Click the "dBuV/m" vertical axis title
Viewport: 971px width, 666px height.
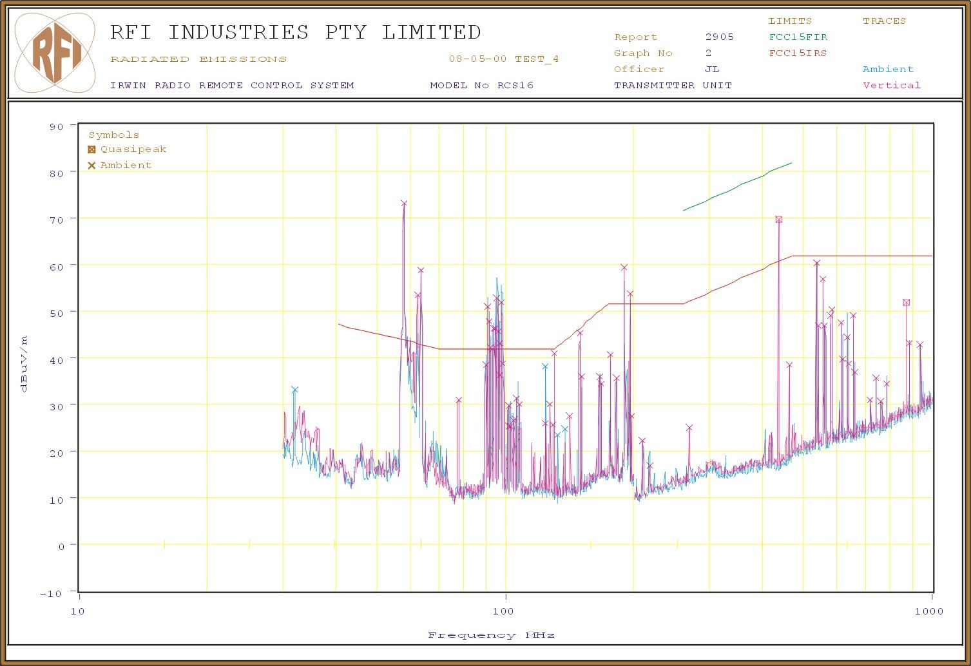(x=24, y=364)
